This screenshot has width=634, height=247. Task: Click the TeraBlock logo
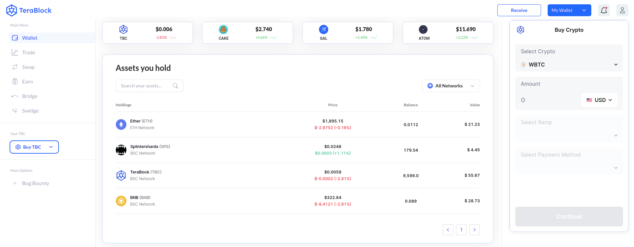(29, 10)
